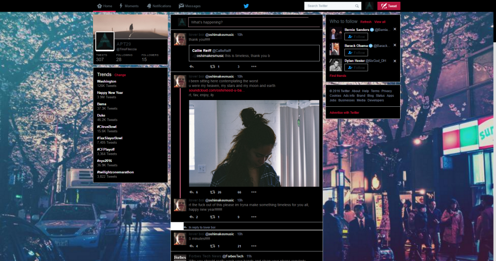The height and width of the screenshot is (261, 496).
Task: Dismiss Bernie Sanders follow suggestion
Action: point(395,29)
